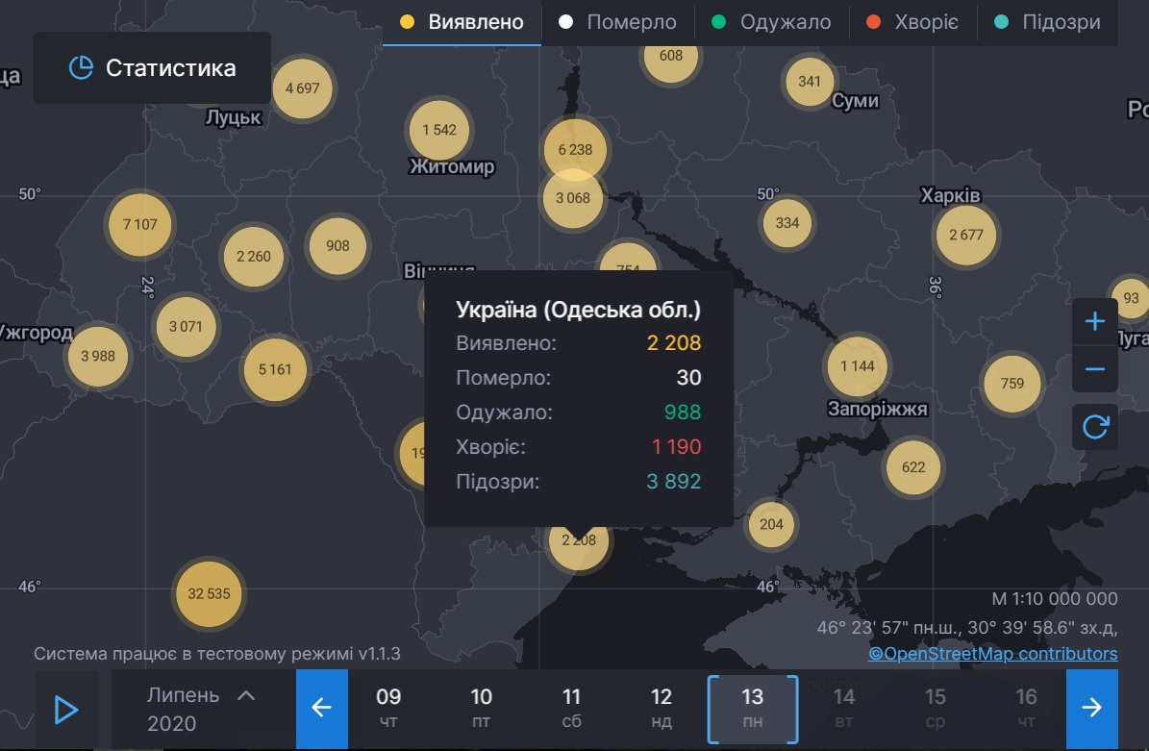Go to previous dates with left arrow
This screenshot has height=751, width=1149.
pyautogui.click(x=321, y=709)
